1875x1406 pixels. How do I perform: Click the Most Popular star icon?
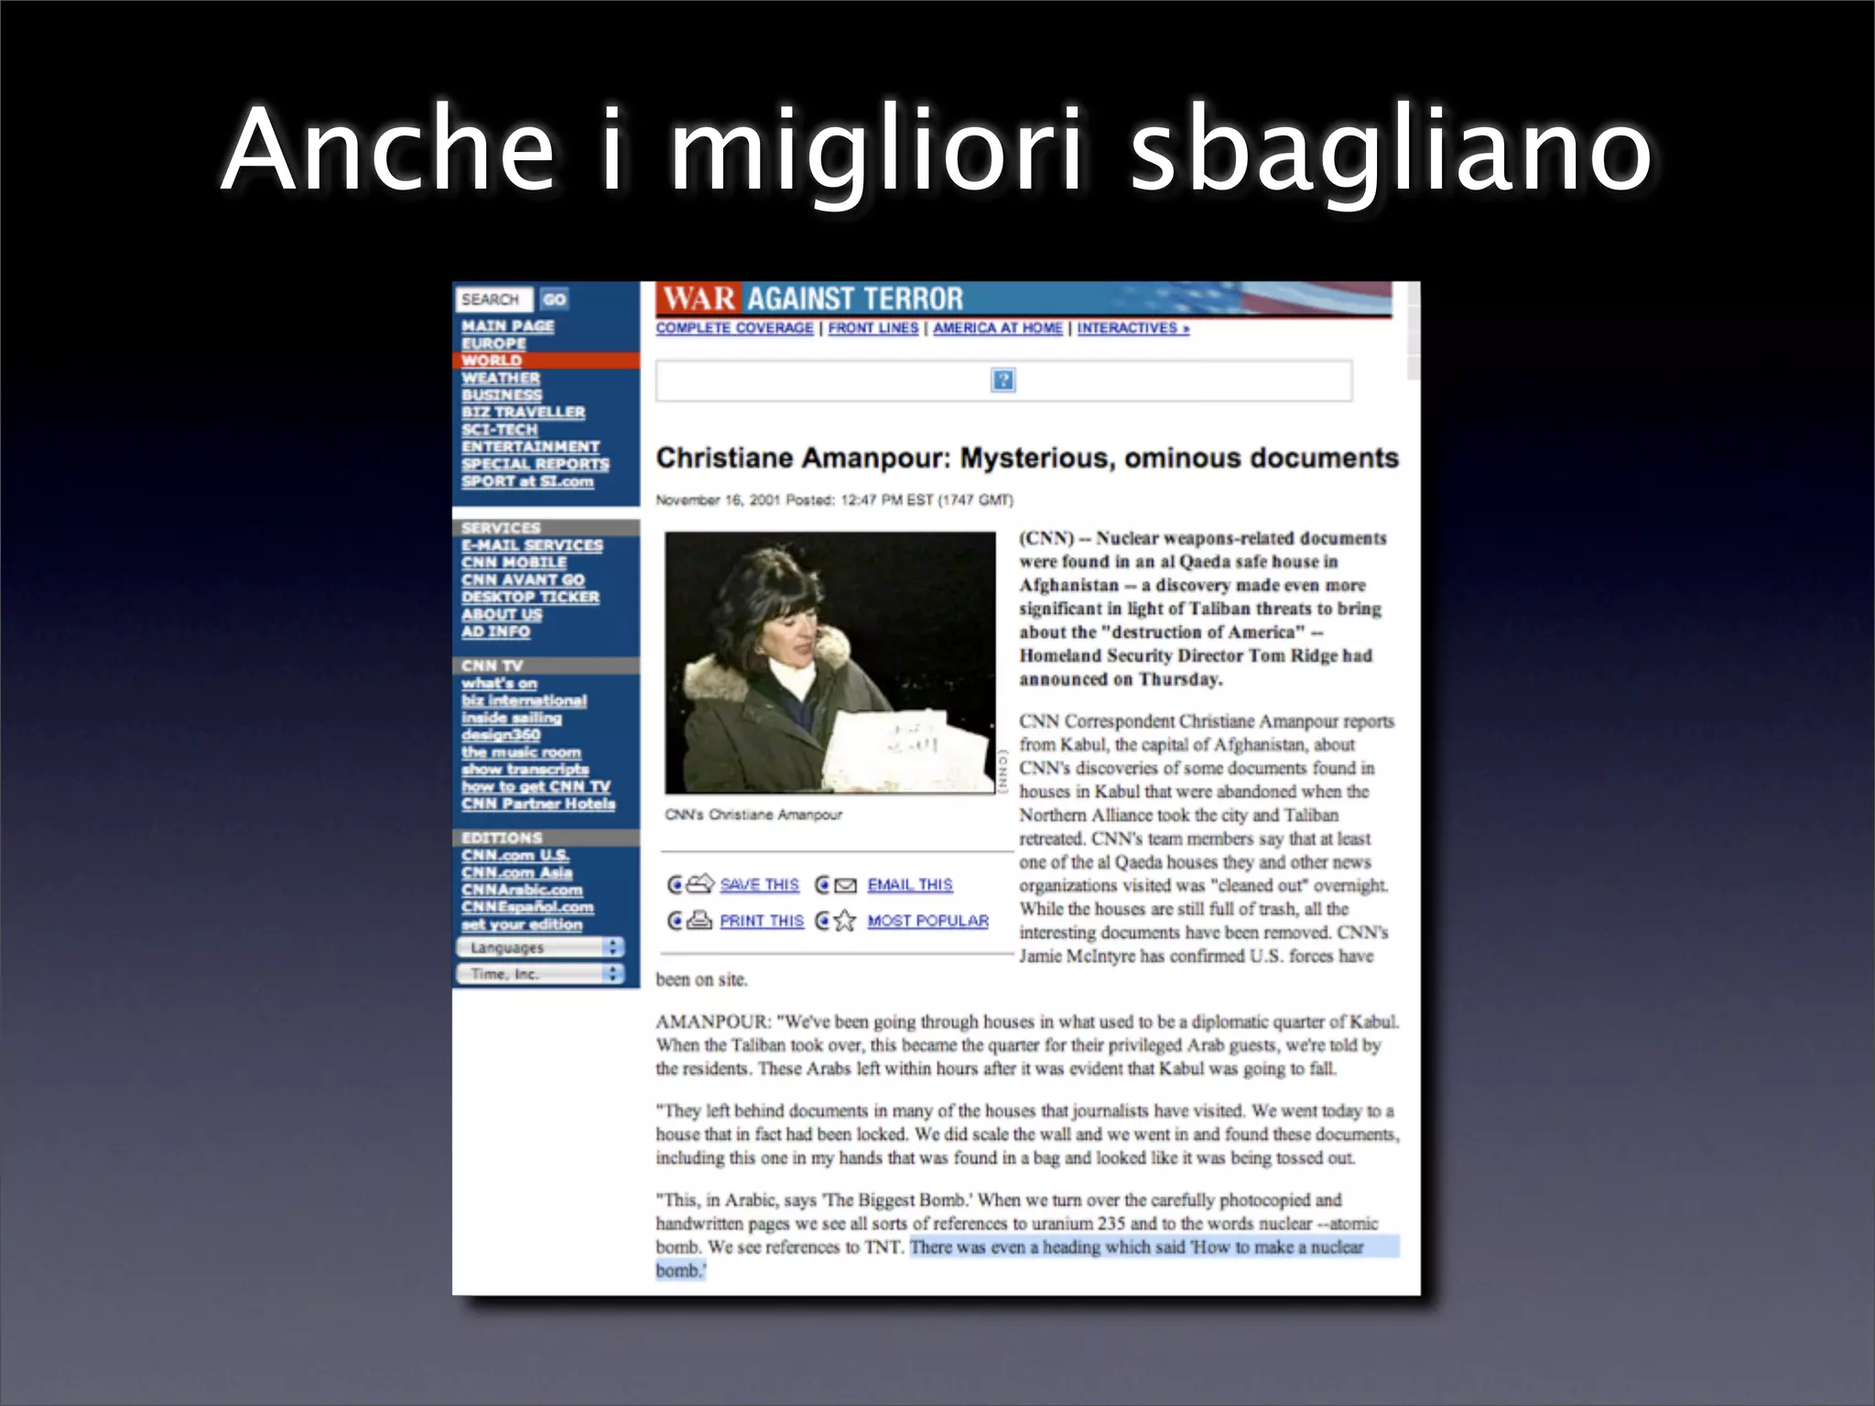click(x=845, y=921)
